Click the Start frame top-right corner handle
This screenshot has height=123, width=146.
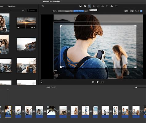[136, 26]
